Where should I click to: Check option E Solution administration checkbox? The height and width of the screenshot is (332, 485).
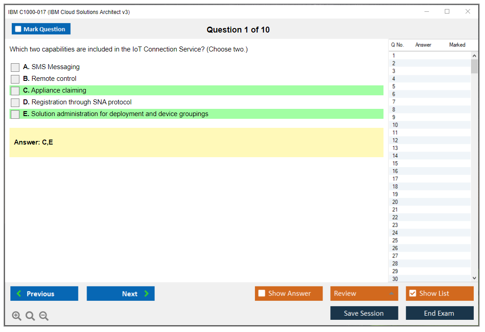(x=15, y=114)
